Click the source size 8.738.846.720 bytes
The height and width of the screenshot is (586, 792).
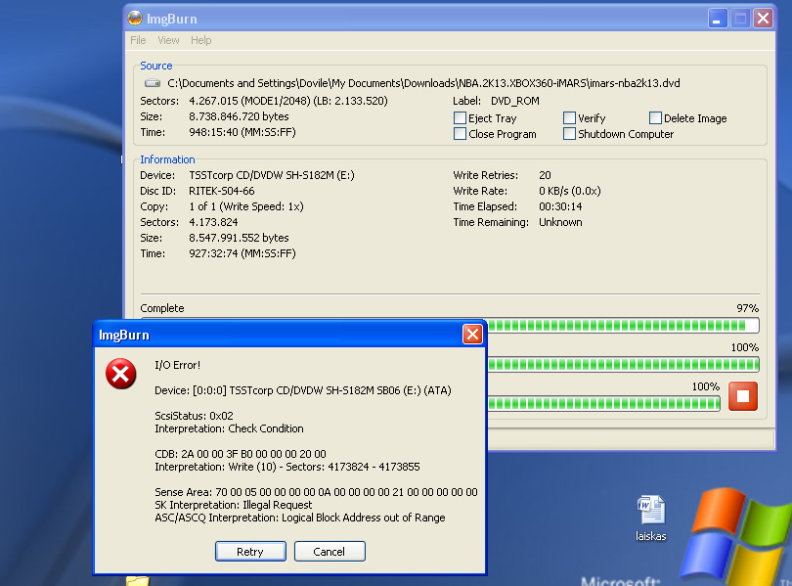[x=239, y=116]
